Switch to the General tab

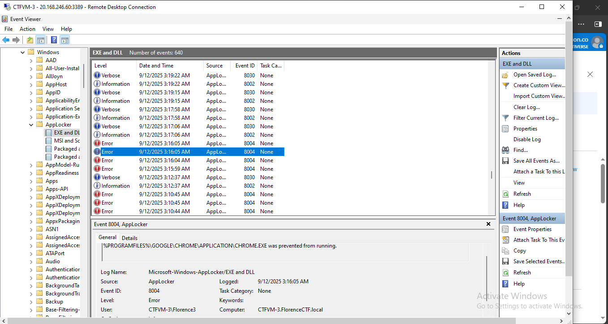(x=107, y=237)
